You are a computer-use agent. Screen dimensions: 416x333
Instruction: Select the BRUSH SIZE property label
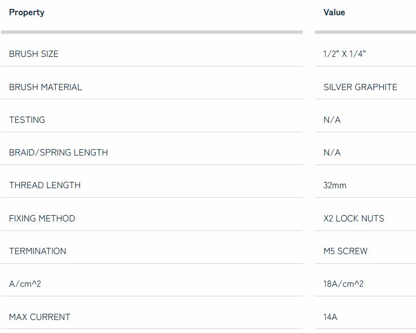point(34,54)
